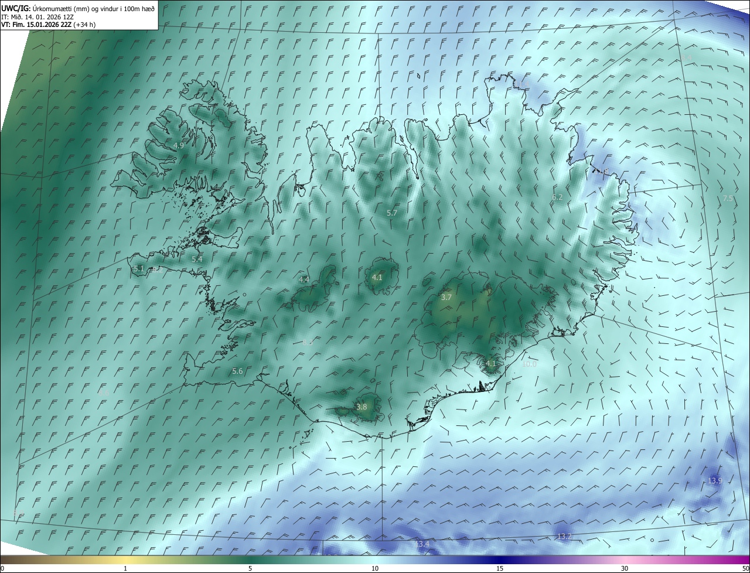Click the colorbar tick label 10
The image size is (750, 573).
click(375, 569)
